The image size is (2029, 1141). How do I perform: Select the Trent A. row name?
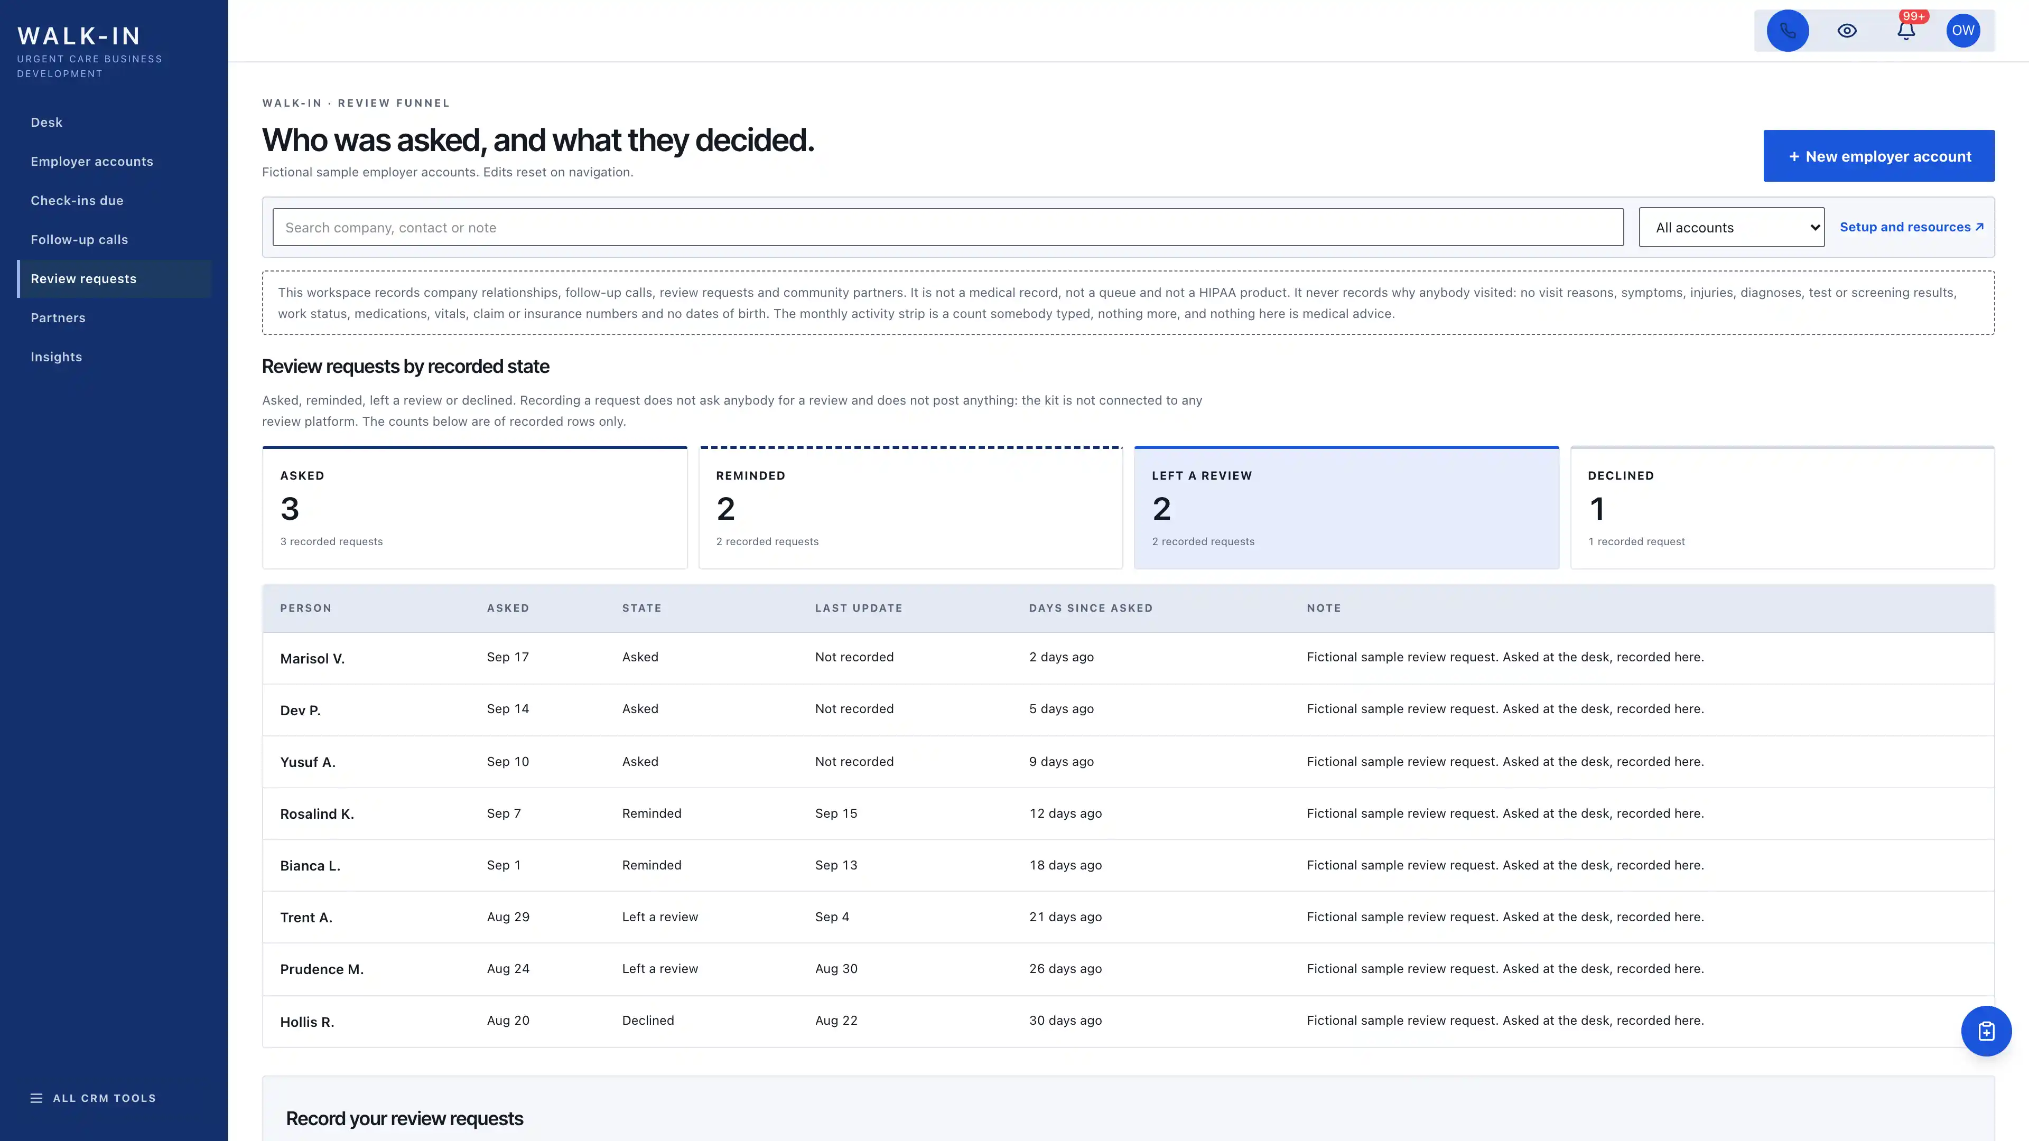point(305,918)
